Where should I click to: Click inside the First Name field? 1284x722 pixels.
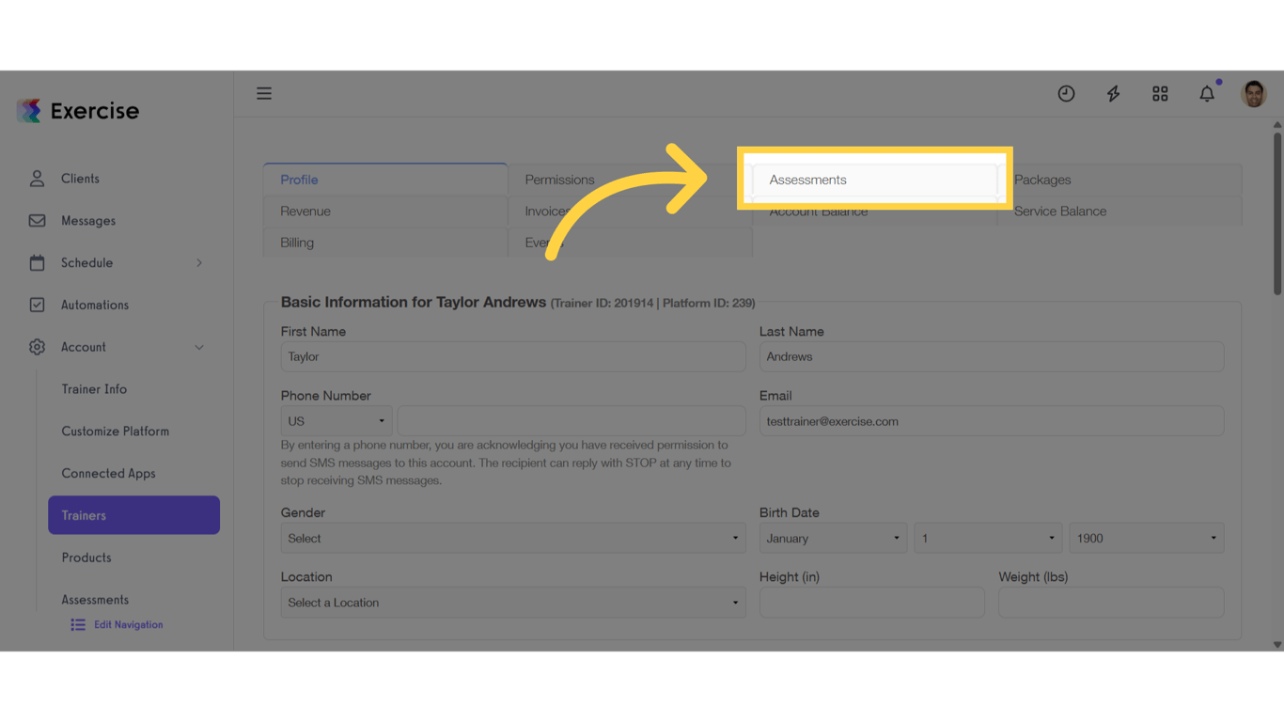pyautogui.click(x=513, y=356)
